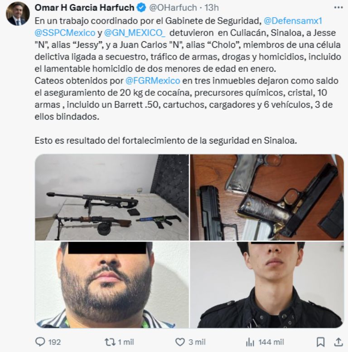Open the three-dot more options menu
This screenshot has width=348, height=352.
338,8
